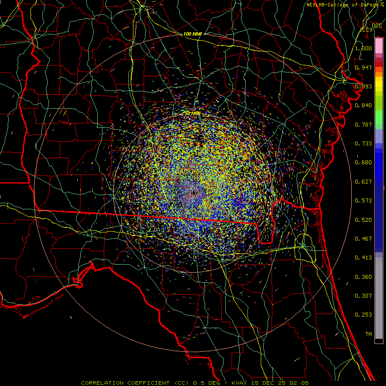
Task: Click the CORRELATION COEFFICIENT (CC) 0.5 DEG caption
Action: [151, 383]
